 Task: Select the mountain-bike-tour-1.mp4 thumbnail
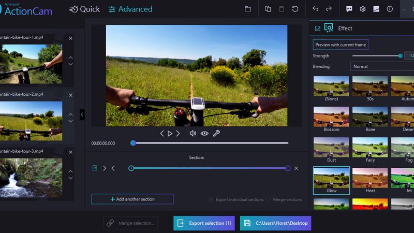point(31,64)
